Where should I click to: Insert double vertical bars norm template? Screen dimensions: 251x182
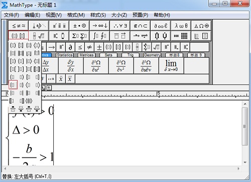[21, 53]
